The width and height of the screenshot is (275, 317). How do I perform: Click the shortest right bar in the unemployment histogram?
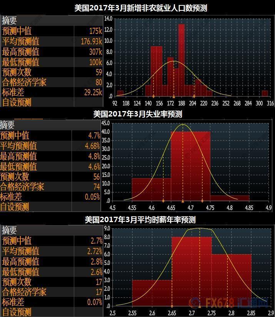230,198
